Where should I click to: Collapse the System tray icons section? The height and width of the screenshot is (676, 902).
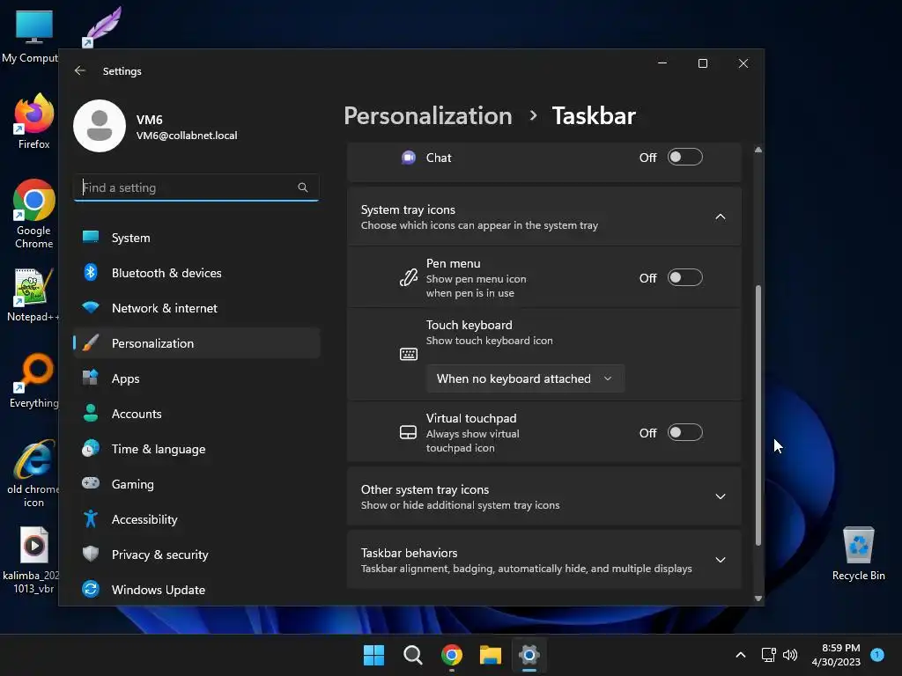click(x=721, y=217)
